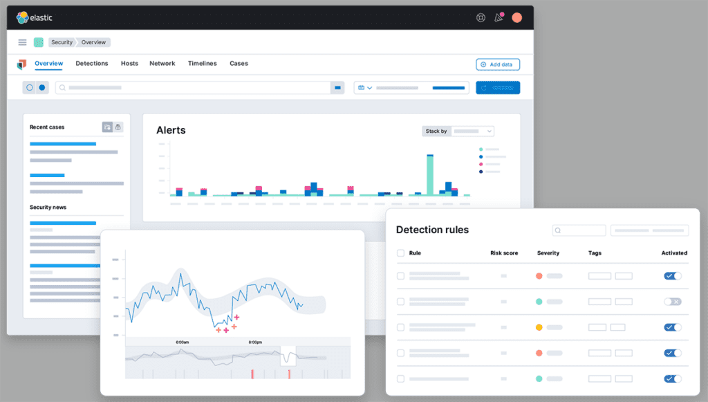Click the Add data button
708x402 pixels.
click(497, 64)
